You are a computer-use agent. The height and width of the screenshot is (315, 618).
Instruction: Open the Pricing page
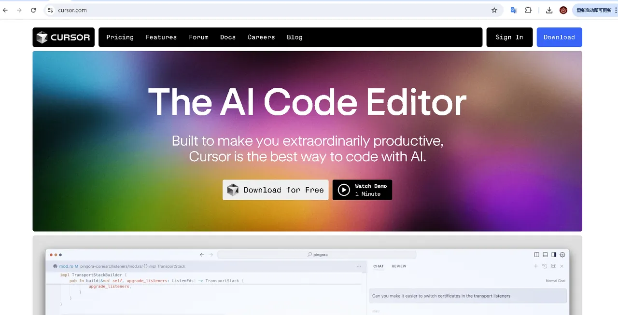(x=120, y=37)
